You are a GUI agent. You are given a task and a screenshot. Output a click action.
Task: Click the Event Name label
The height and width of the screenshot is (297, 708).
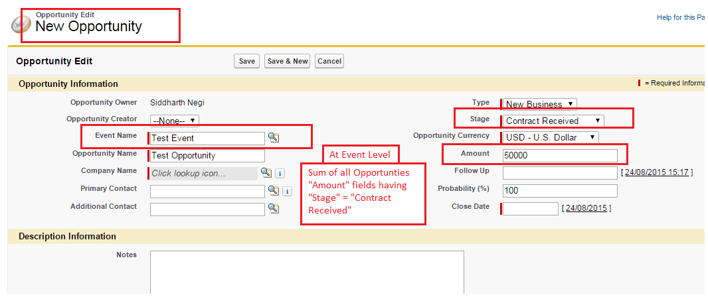pos(116,135)
